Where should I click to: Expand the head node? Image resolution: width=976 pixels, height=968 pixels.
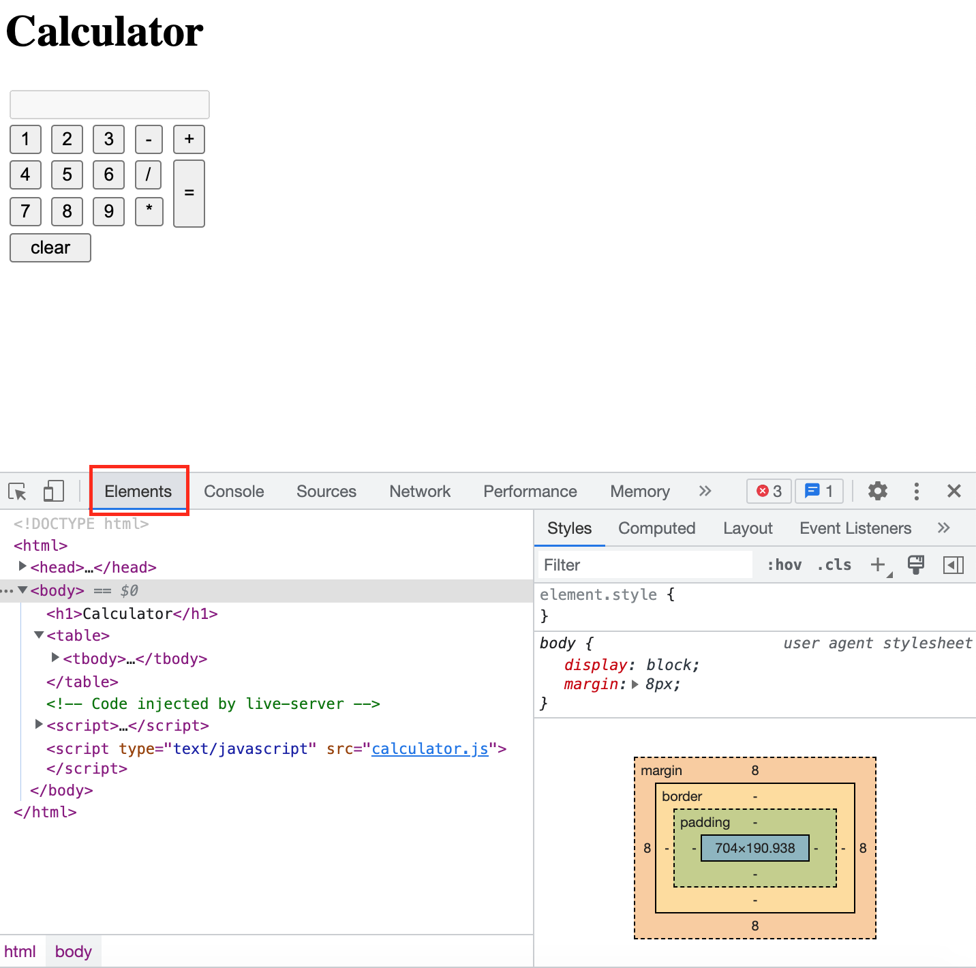point(22,566)
